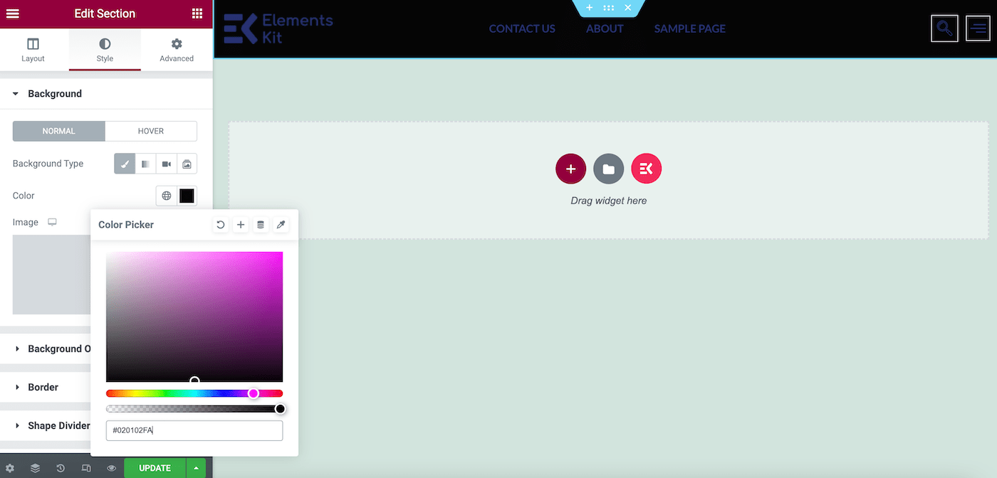
Task: Toggle preview changes eye icon
Action: coord(111,468)
